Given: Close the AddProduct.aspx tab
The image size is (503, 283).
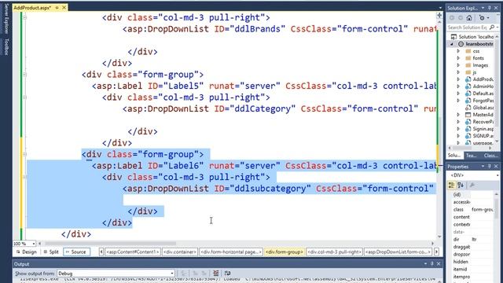Looking at the screenshot, I should click(64, 7).
